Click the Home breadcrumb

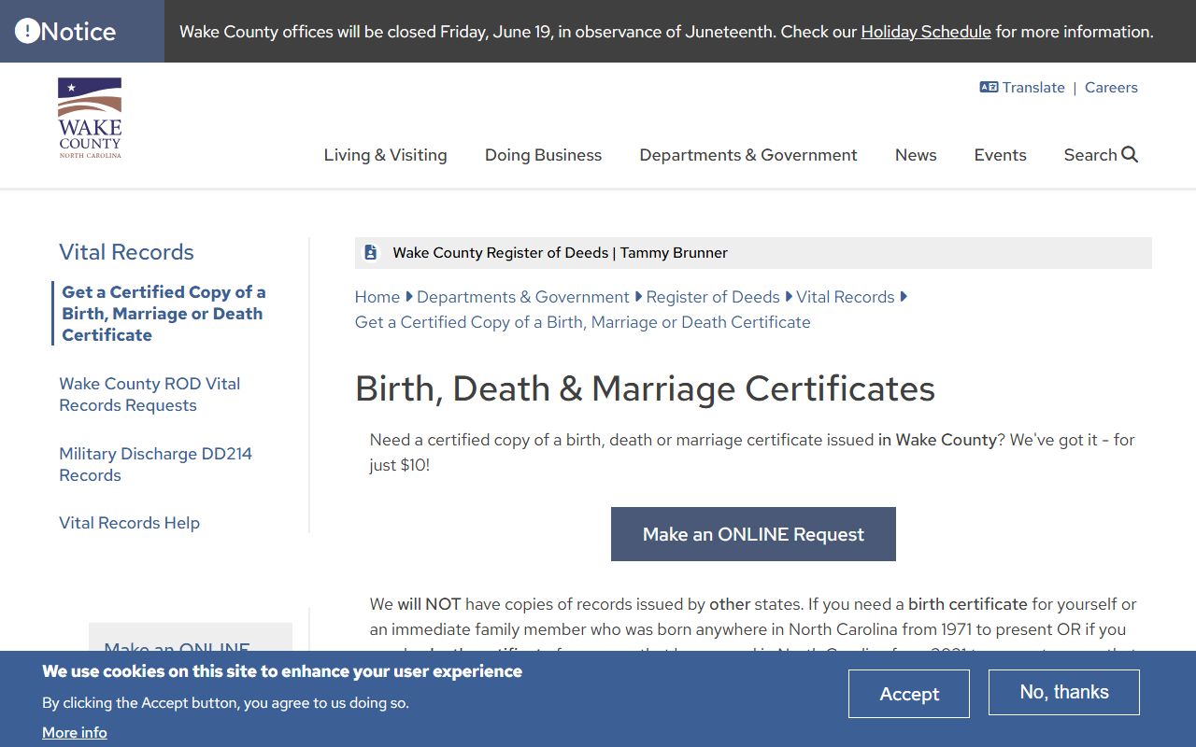[377, 297]
